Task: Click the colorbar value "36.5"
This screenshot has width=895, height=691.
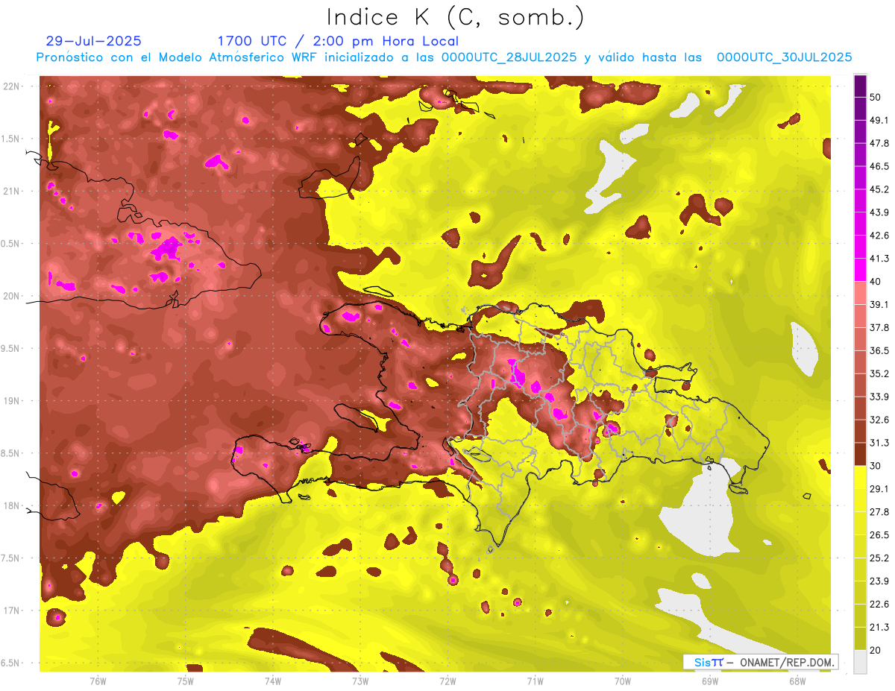Action: point(879,350)
